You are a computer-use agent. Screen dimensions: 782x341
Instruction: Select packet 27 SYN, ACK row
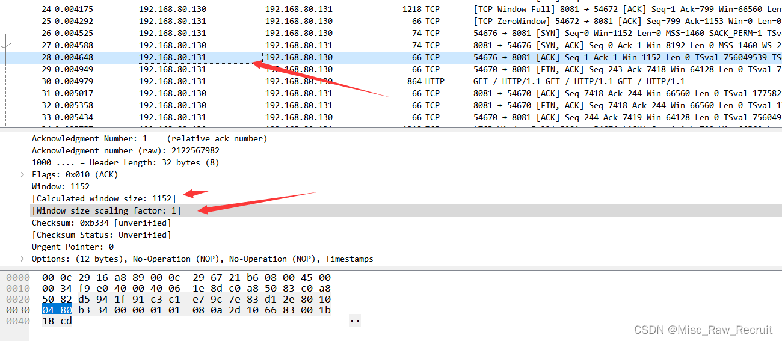[x=391, y=45]
